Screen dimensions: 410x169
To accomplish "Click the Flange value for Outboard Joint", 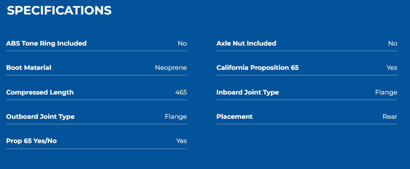I will click(176, 117).
